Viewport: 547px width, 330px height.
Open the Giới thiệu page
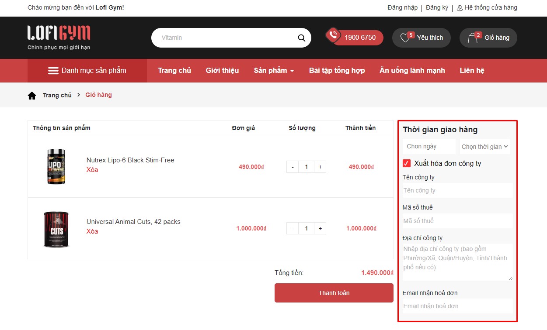[x=222, y=71]
